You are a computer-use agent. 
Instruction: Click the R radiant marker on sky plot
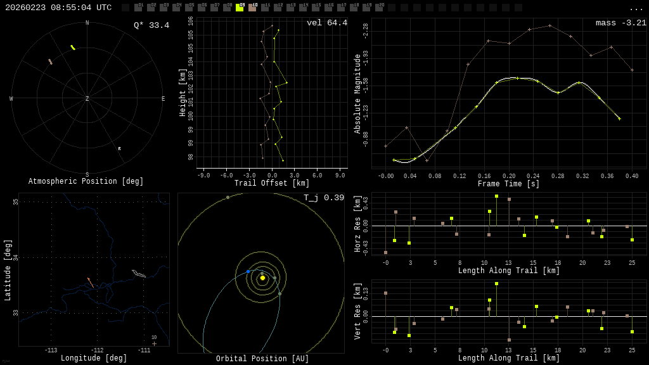tap(119, 149)
